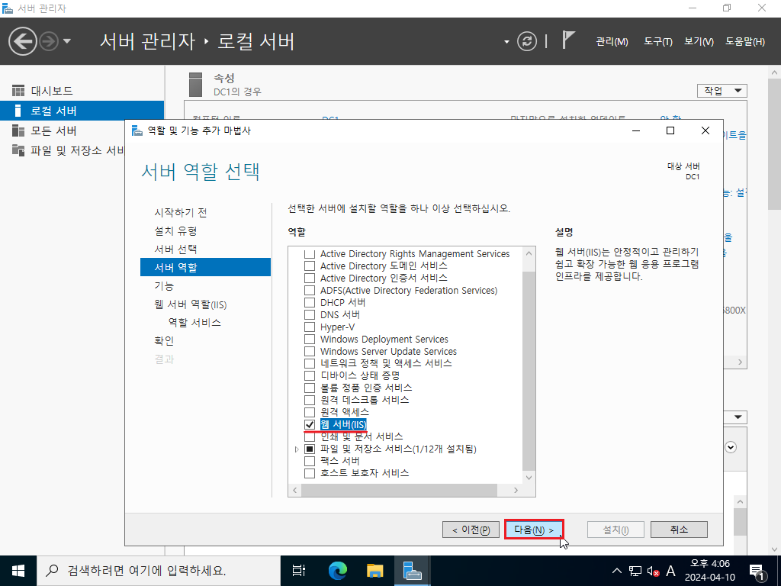Check 디바이스 상태 증명 role
The width and height of the screenshot is (781, 586).
(310, 375)
